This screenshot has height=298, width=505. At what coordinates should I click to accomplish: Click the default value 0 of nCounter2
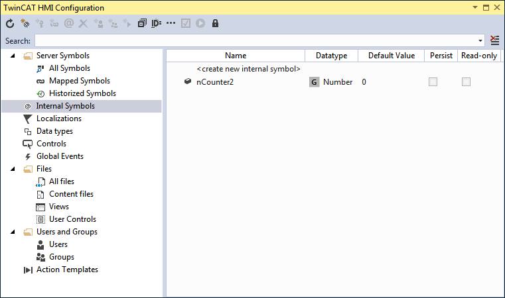[x=364, y=82]
